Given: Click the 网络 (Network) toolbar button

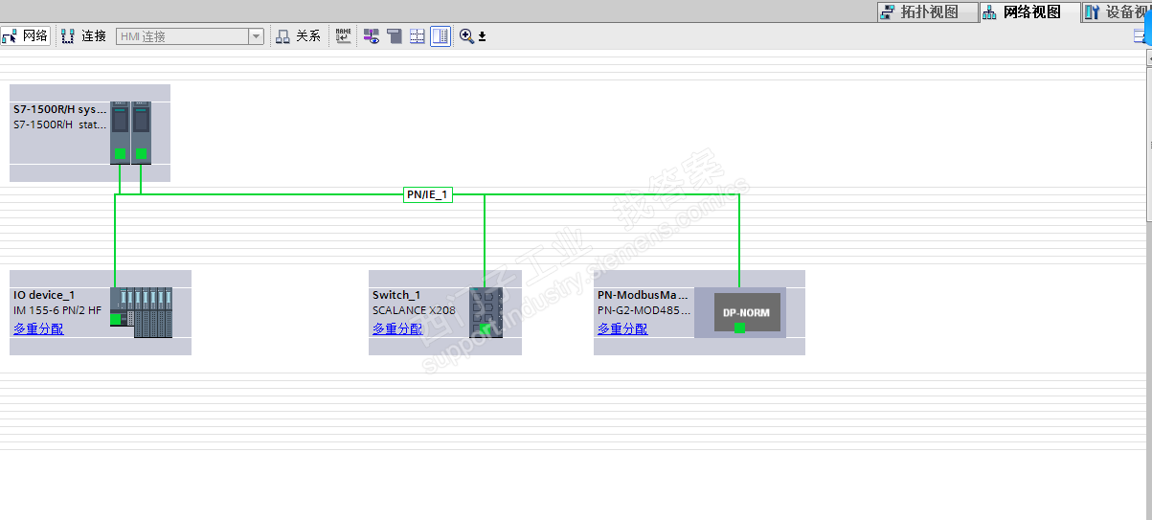Looking at the screenshot, I should (26, 36).
